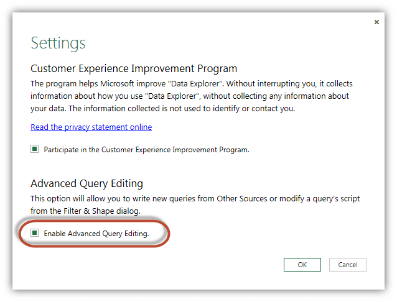The image size is (397, 302).
Task: Click the word 'Microsoft' in the first paragraph
Action: coord(117,83)
